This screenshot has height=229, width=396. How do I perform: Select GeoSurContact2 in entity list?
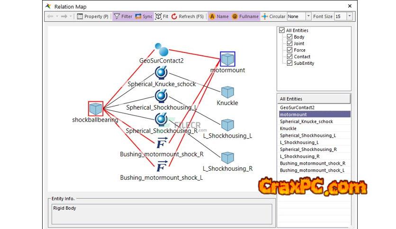(x=315, y=107)
